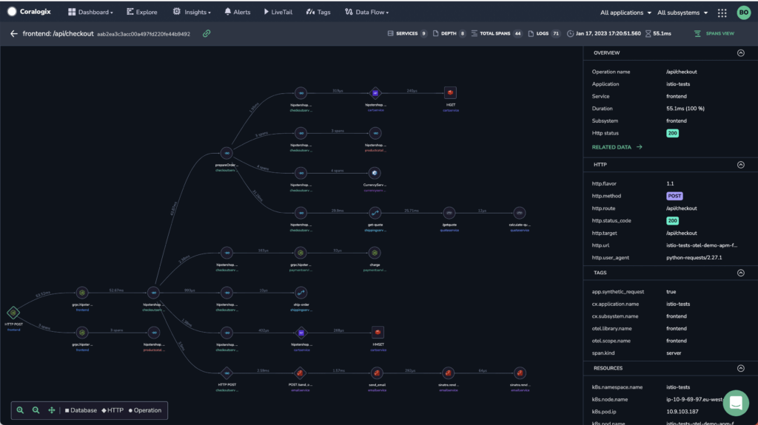Select the calculate-quote quoteservice node

[519, 213]
